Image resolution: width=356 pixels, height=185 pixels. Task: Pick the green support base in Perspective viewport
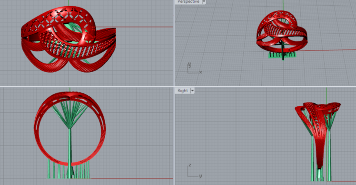(x=282, y=55)
